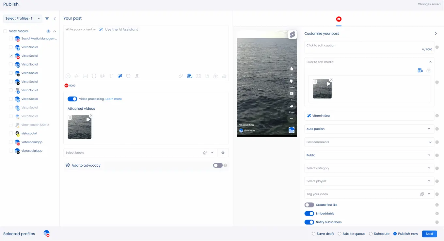The height and width of the screenshot is (241, 444).
Task: Click the @ mention icon
Action: 102,76
